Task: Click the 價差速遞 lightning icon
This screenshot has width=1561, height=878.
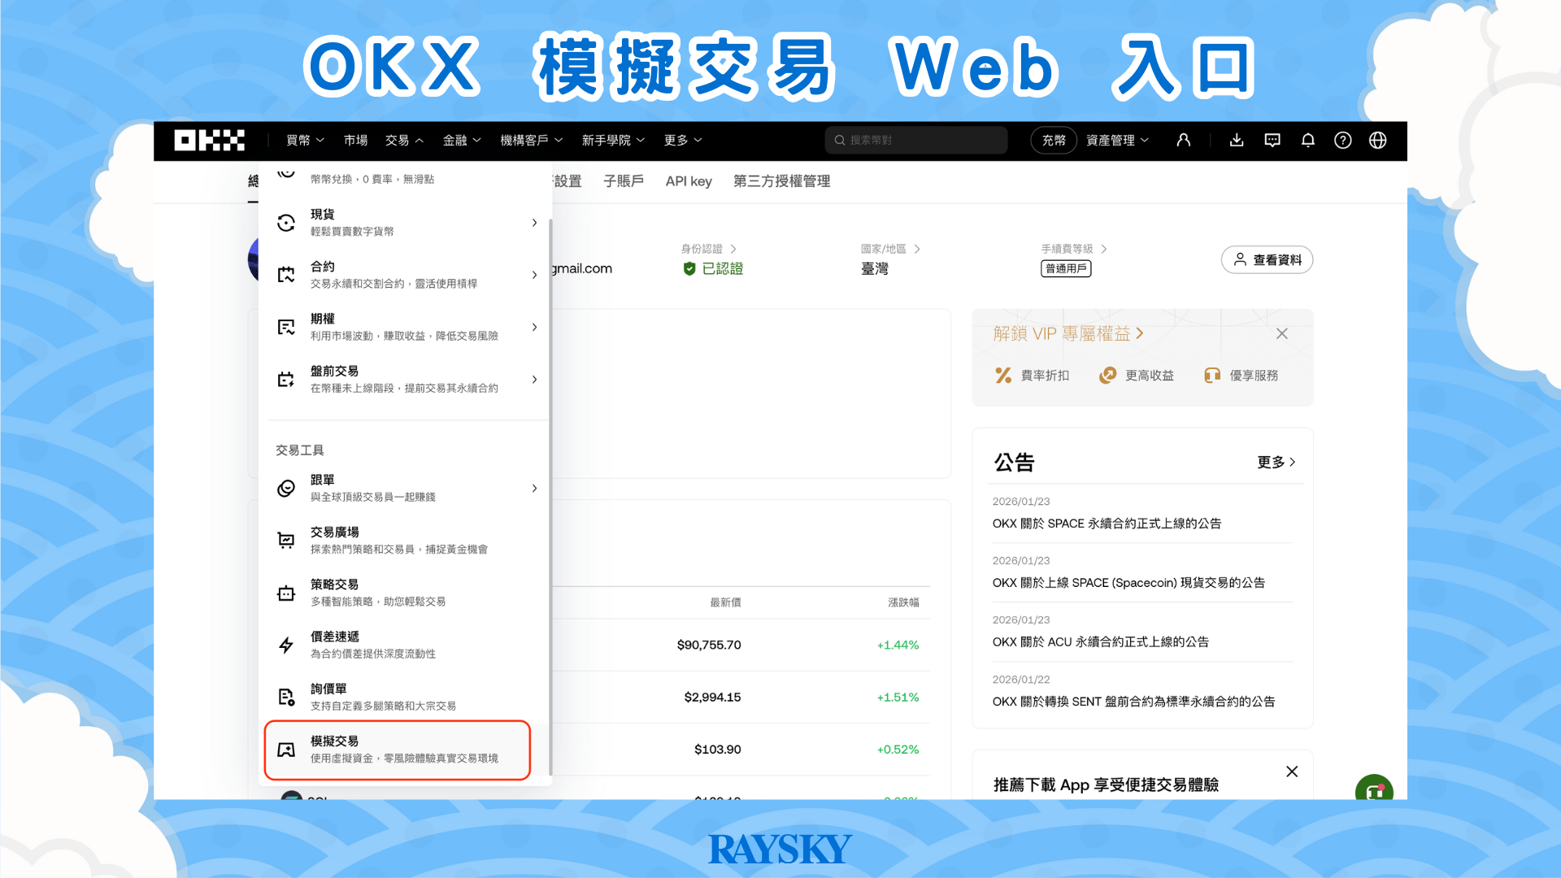Action: [x=286, y=645]
